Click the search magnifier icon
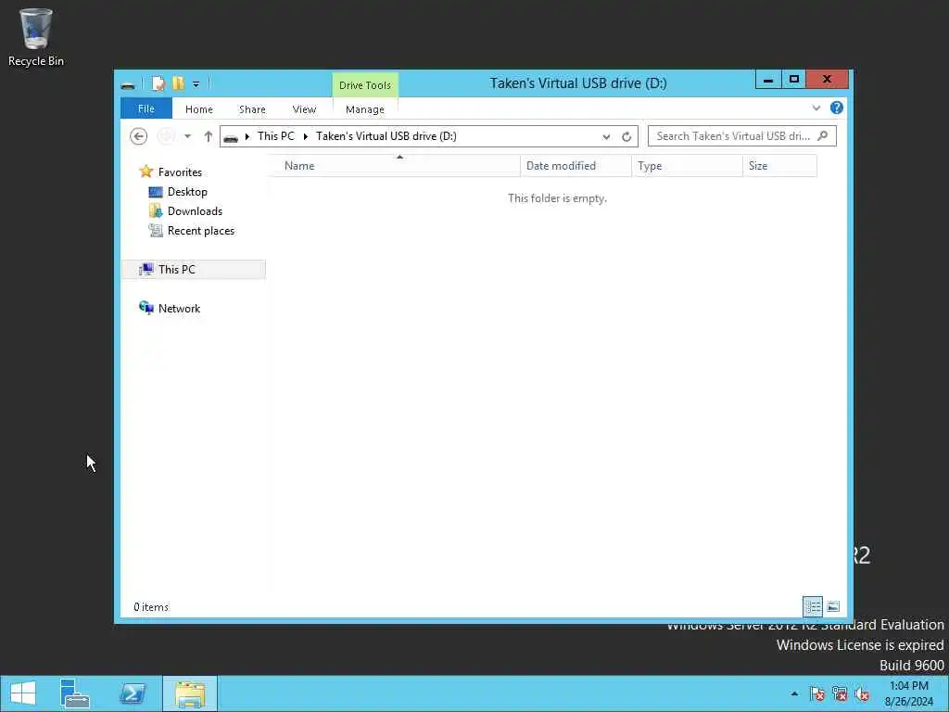This screenshot has width=949, height=712. coord(823,135)
